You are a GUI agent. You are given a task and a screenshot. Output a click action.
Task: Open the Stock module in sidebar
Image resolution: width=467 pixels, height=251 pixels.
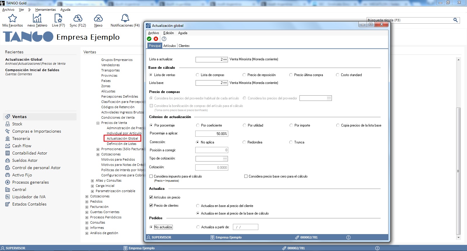[x=17, y=124]
